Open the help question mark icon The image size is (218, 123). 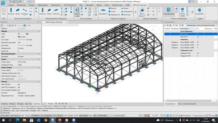click(193, 1)
